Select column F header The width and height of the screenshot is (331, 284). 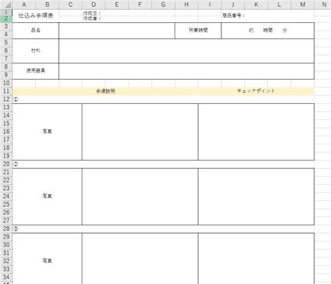140,5
